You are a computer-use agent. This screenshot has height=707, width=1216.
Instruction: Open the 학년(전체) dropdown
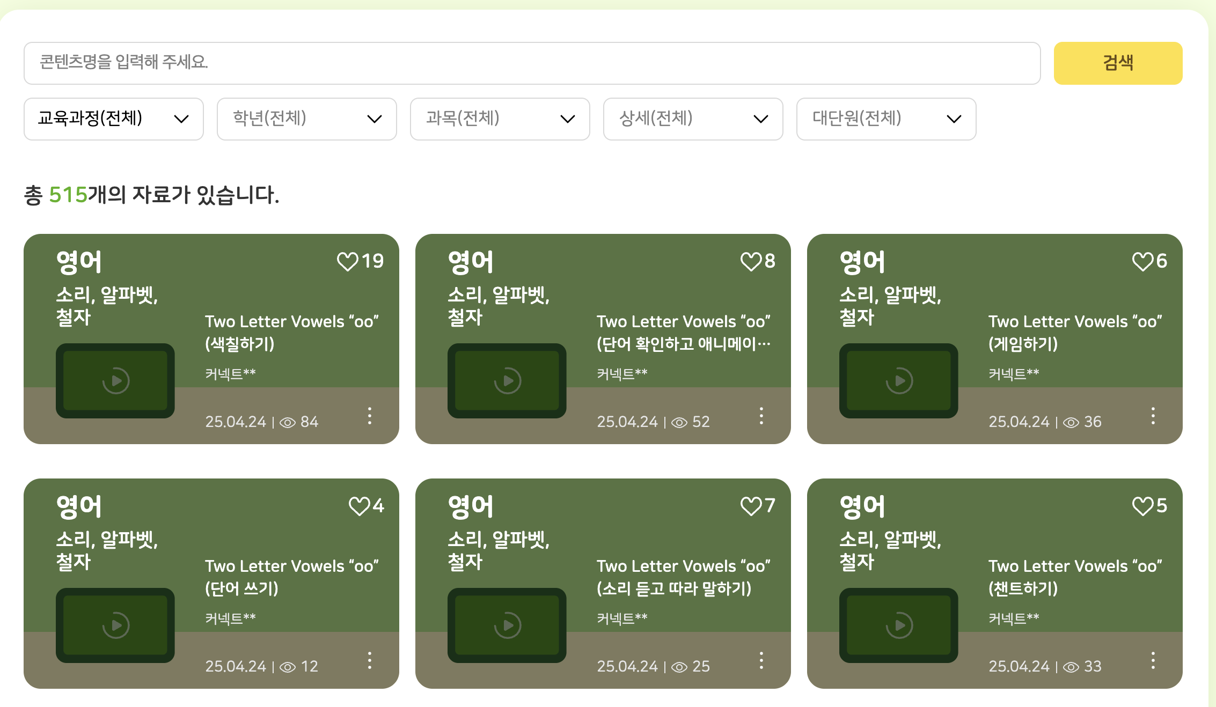point(307,119)
